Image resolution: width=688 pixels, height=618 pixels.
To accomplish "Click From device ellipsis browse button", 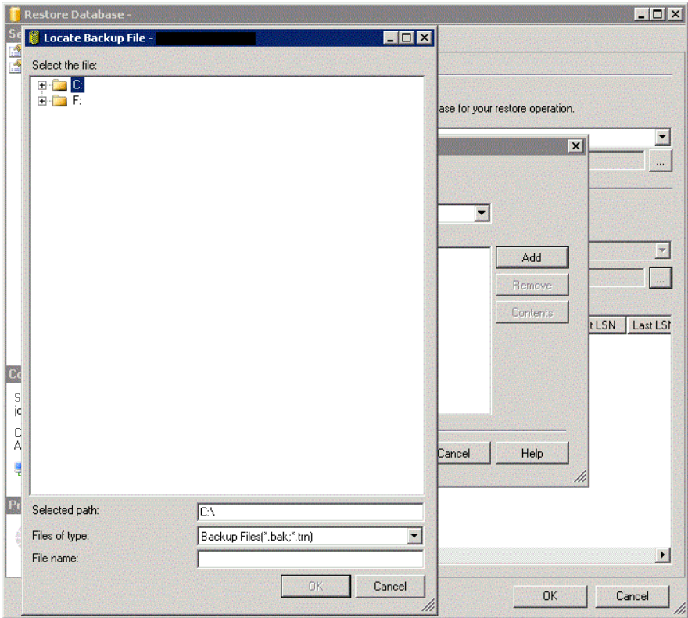I will click(661, 278).
